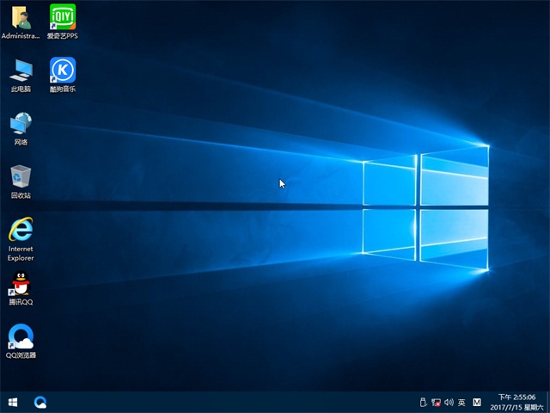Open the network status tray icon

[436, 402]
